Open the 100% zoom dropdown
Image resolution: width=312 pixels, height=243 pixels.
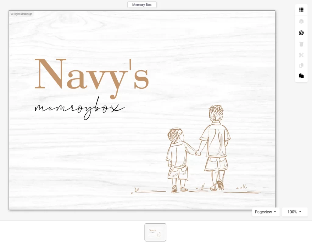tap(294, 212)
